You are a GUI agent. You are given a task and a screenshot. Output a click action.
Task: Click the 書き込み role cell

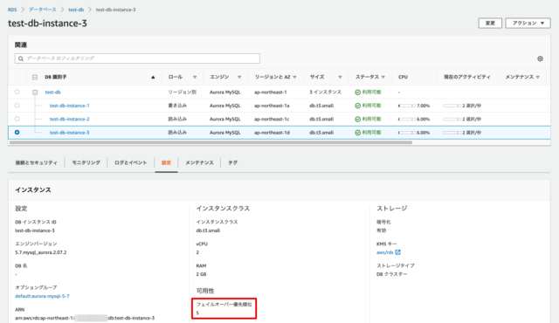pyautogui.click(x=177, y=106)
